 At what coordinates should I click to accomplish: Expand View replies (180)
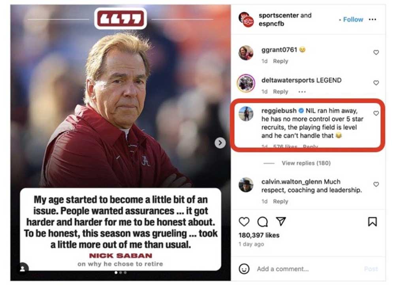(306, 163)
